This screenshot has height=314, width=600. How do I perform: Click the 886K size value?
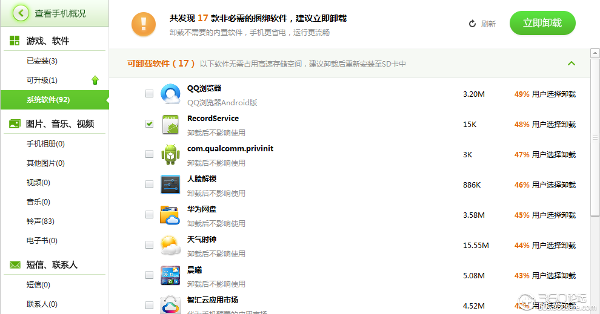(472, 185)
